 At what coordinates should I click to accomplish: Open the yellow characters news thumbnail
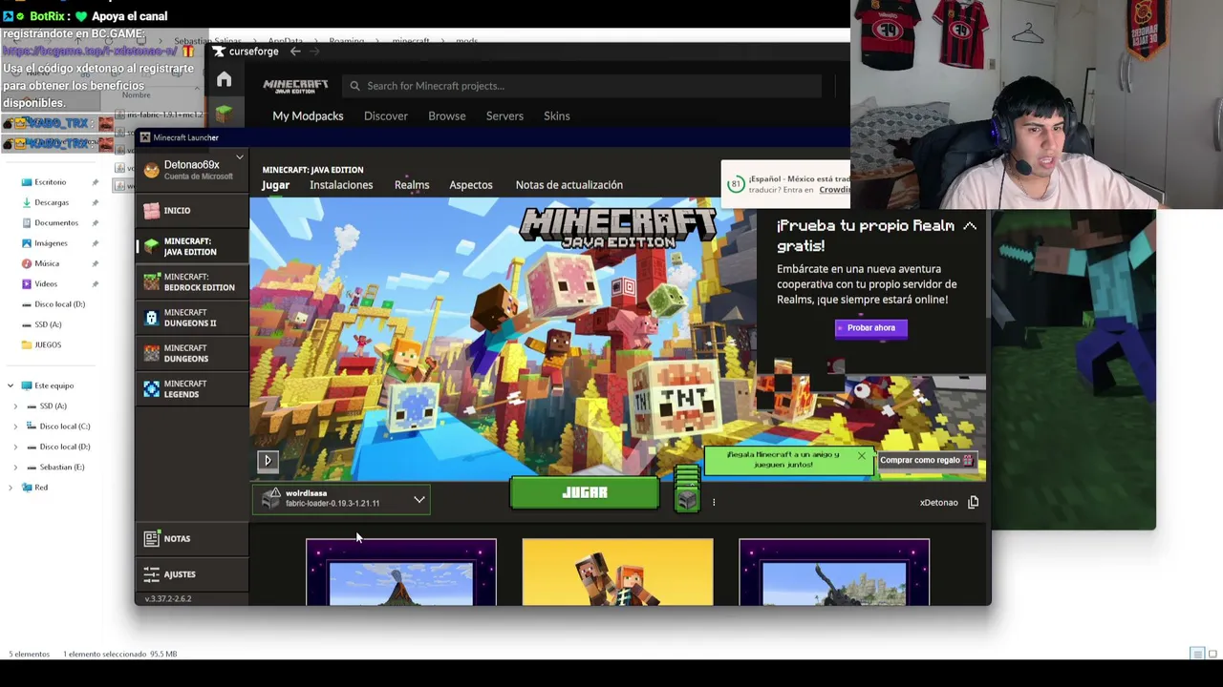[617, 572]
